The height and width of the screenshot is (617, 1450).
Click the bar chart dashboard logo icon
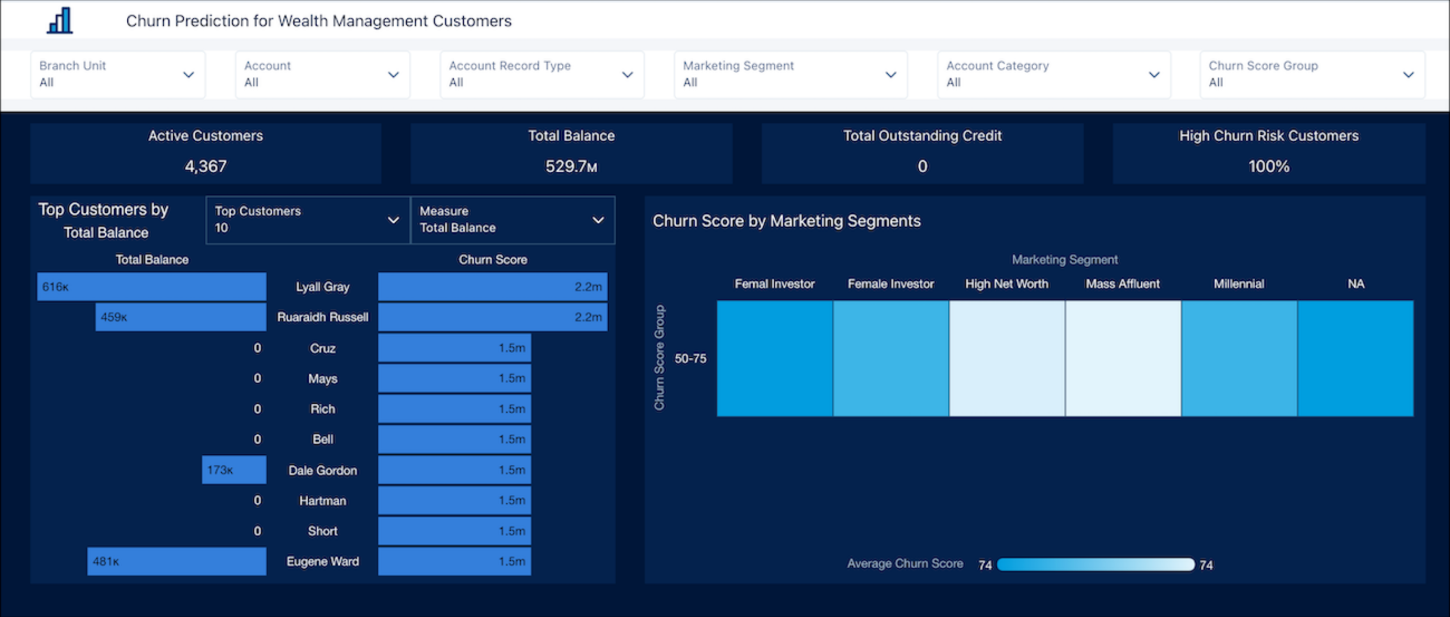coord(59,21)
